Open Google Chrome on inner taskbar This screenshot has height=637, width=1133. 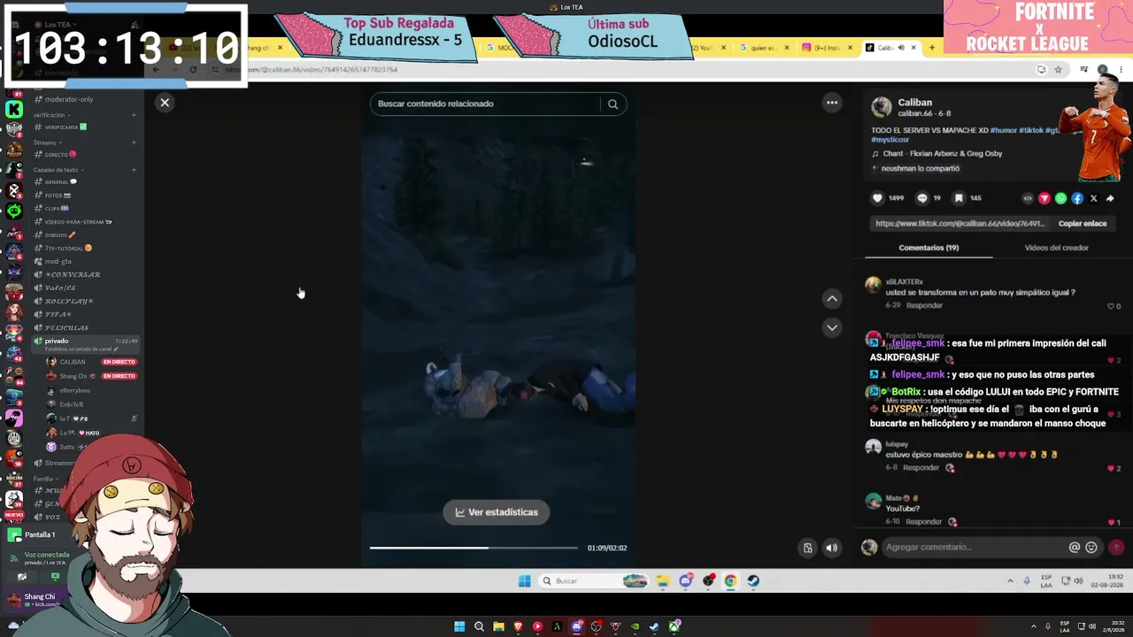[x=730, y=581]
